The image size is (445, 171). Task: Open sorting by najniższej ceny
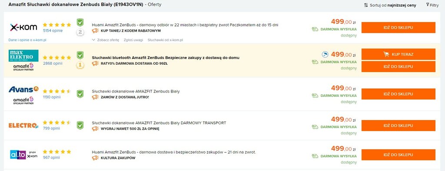390,5
